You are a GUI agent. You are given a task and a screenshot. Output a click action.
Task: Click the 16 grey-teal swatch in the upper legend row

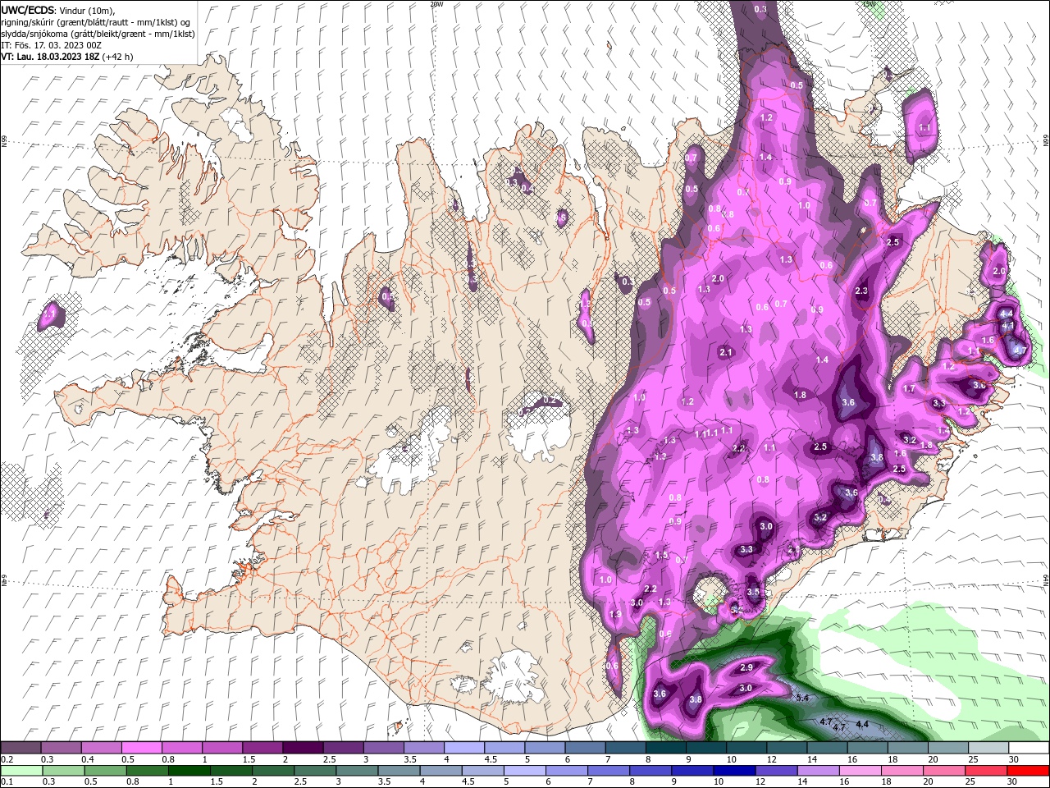click(866, 748)
